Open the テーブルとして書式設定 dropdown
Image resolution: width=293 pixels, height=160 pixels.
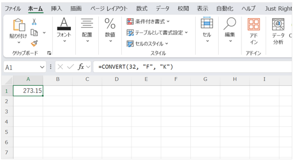click(x=186, y=32)
